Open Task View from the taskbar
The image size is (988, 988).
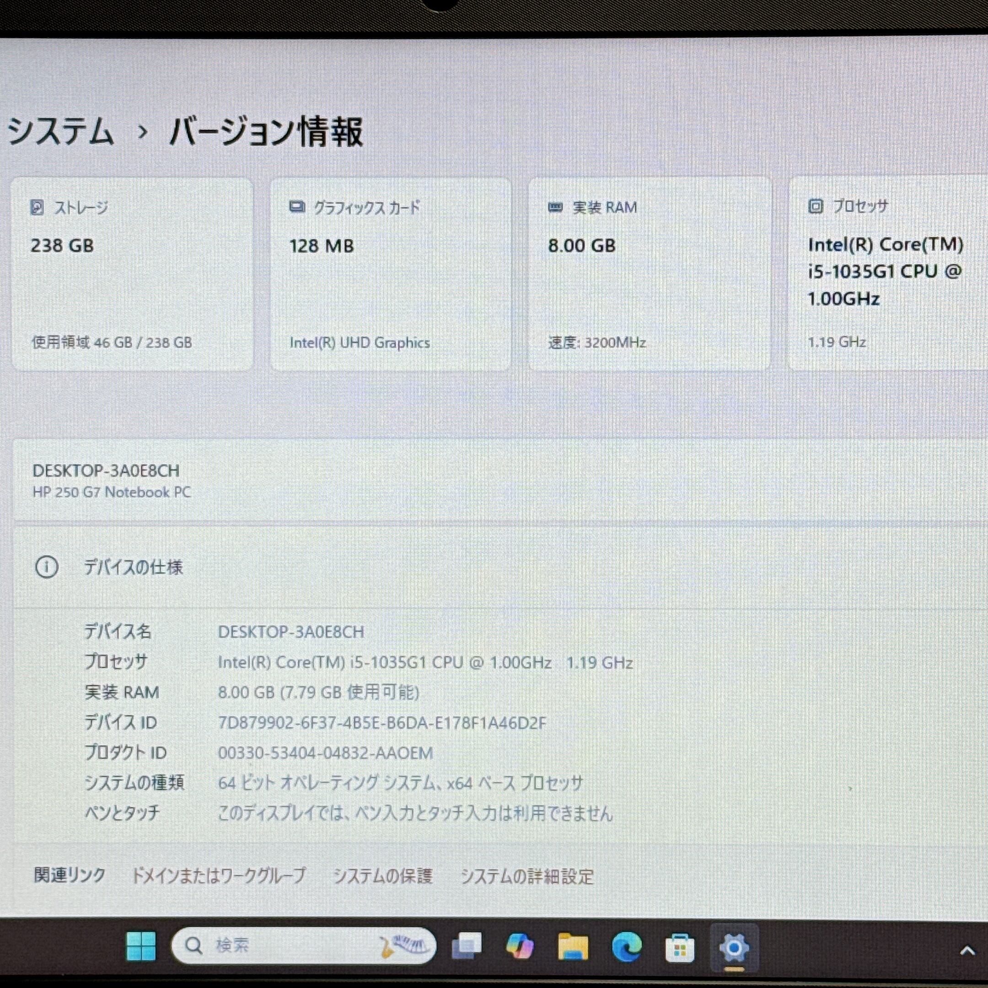point(467,946)
